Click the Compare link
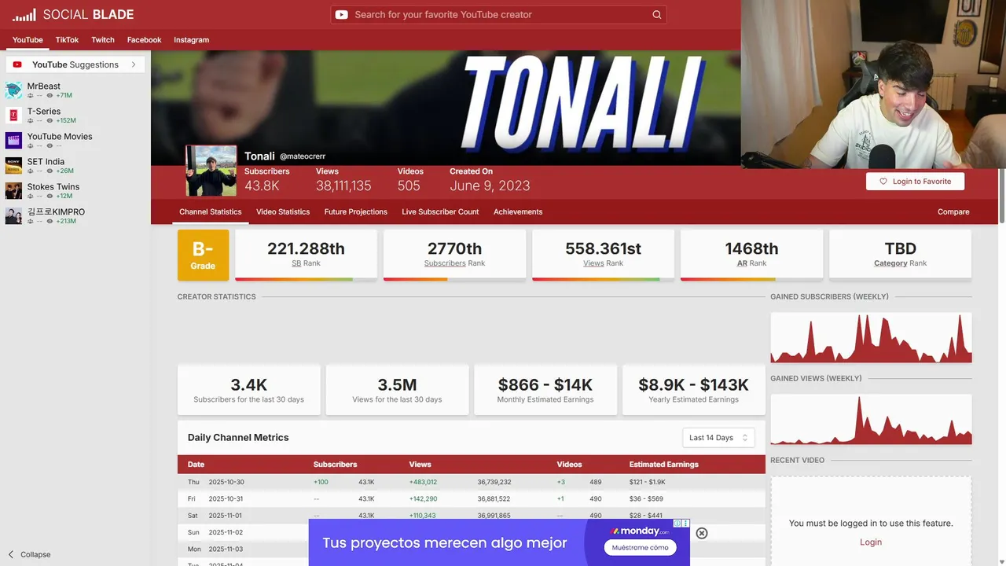1006x566 pixels. (x=953, y=212)
